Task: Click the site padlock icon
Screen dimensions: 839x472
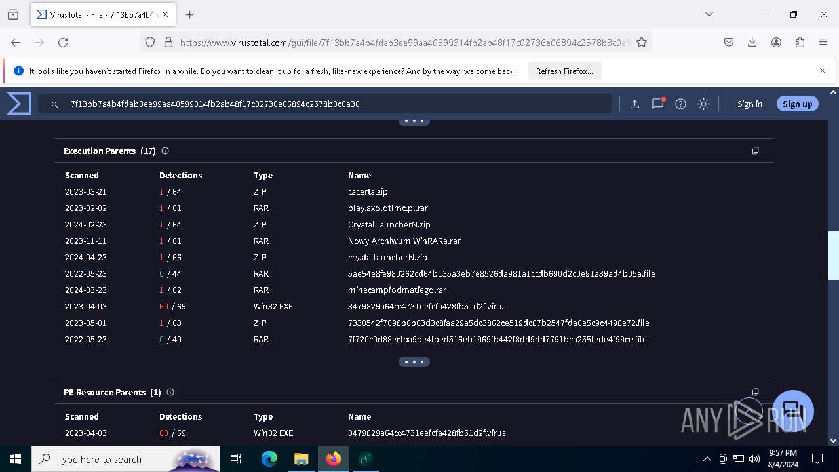Action: 168,42
